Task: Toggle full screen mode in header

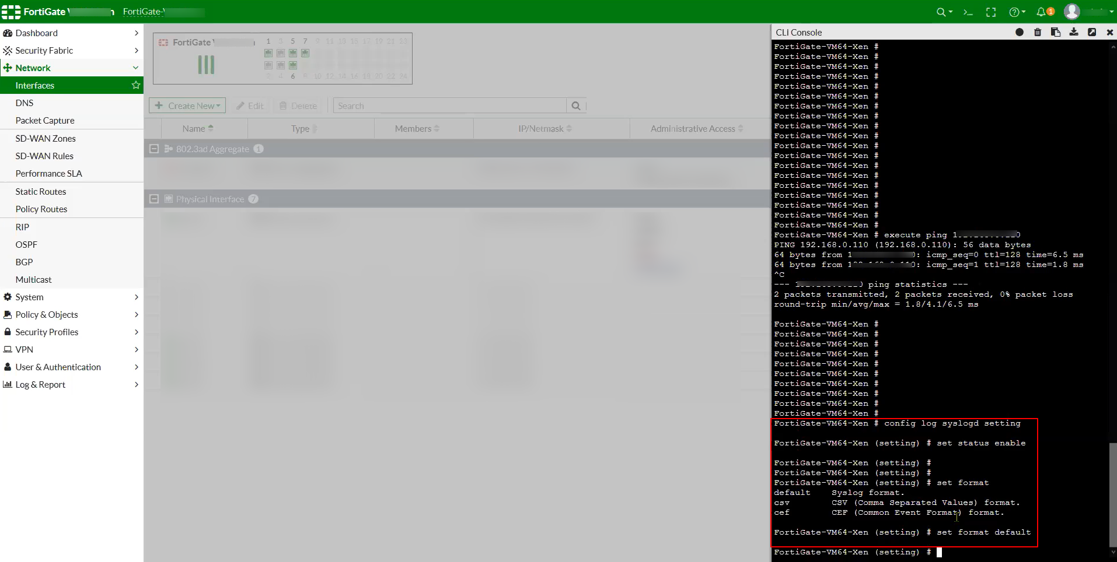Action: pos(991,12)
